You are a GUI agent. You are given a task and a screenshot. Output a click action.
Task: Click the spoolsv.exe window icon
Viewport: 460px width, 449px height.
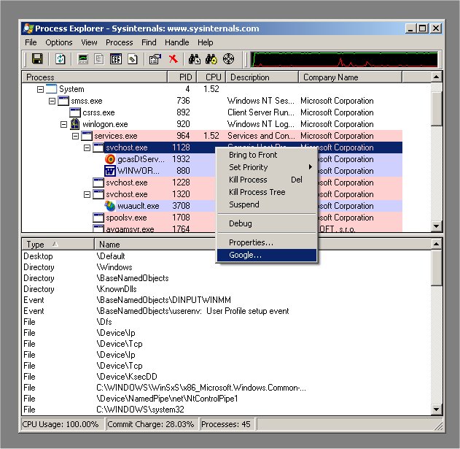point(98,218)
